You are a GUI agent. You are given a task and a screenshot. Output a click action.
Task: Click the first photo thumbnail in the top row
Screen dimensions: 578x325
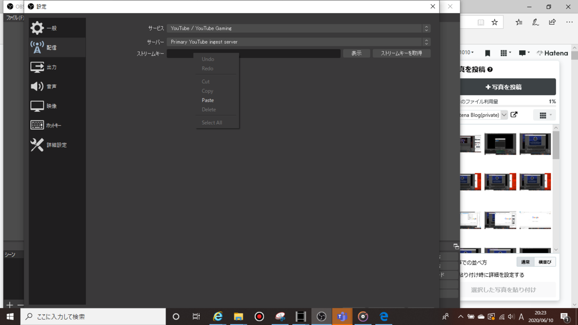(471, 143)
